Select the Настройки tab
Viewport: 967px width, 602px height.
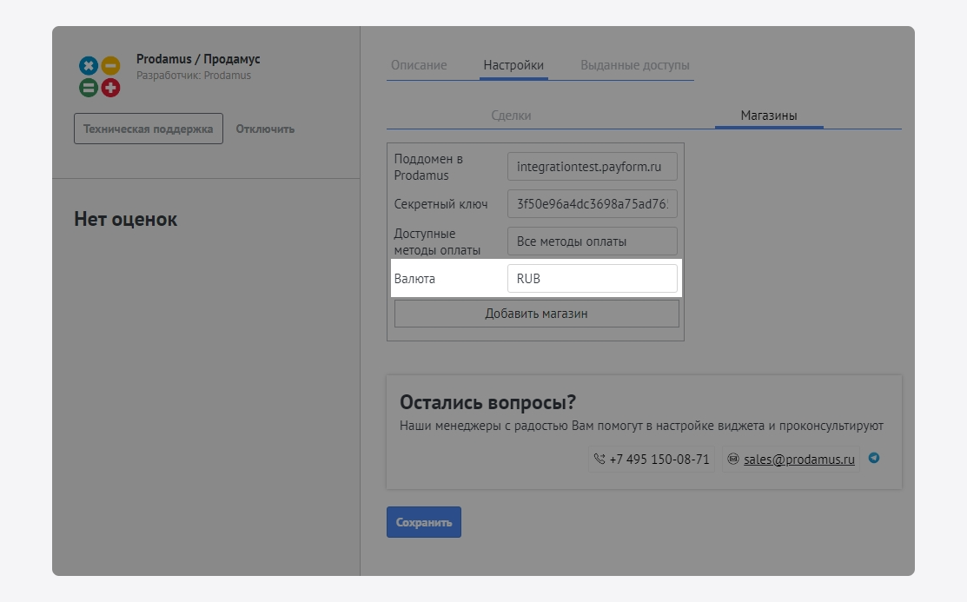pyautogui.click(x=513, y=65)
